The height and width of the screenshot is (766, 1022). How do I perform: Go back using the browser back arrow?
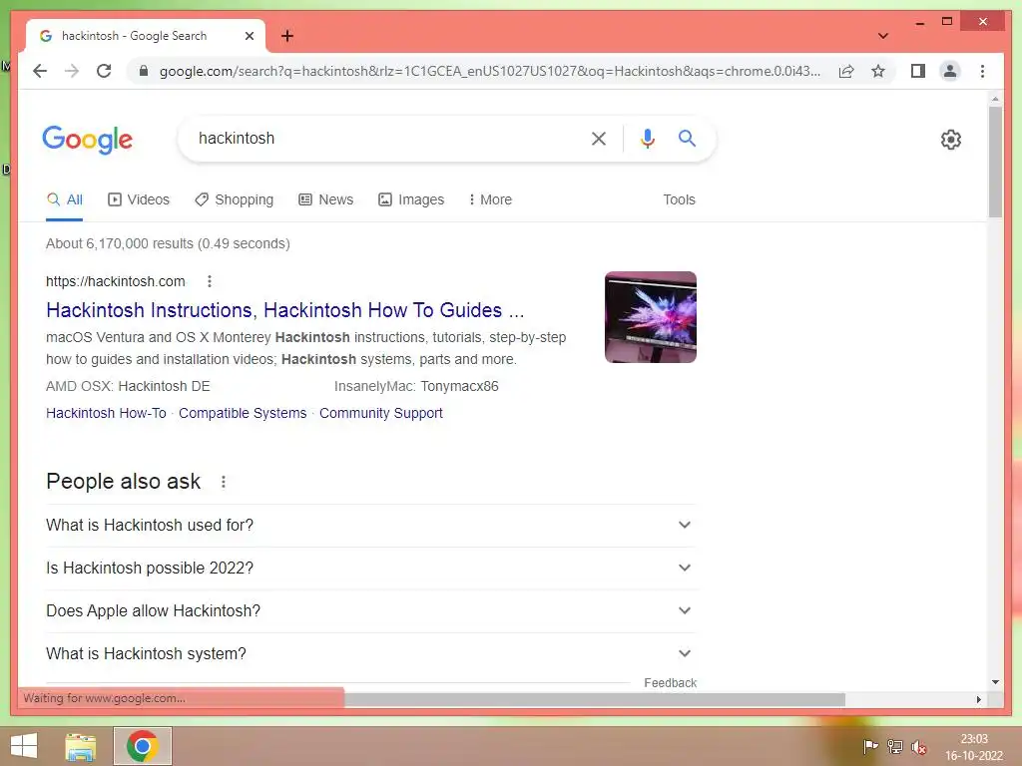40,71
